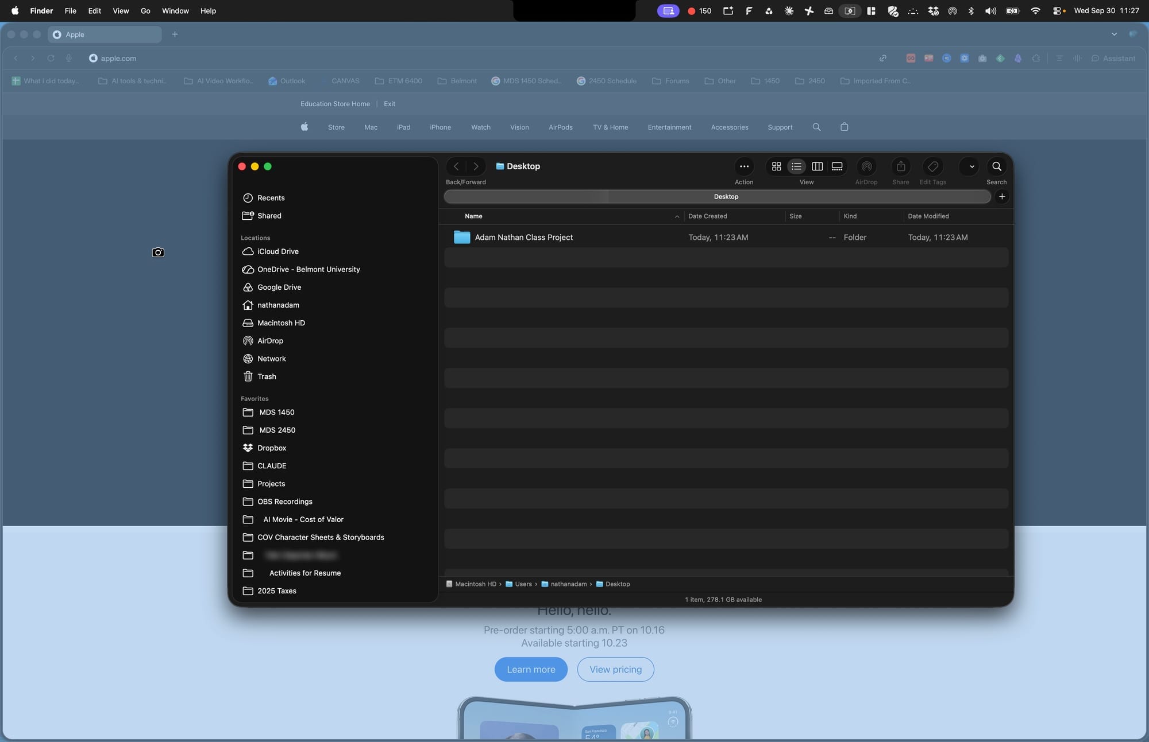
Task: Open the Go menu
Action: [x=145, y=11]
